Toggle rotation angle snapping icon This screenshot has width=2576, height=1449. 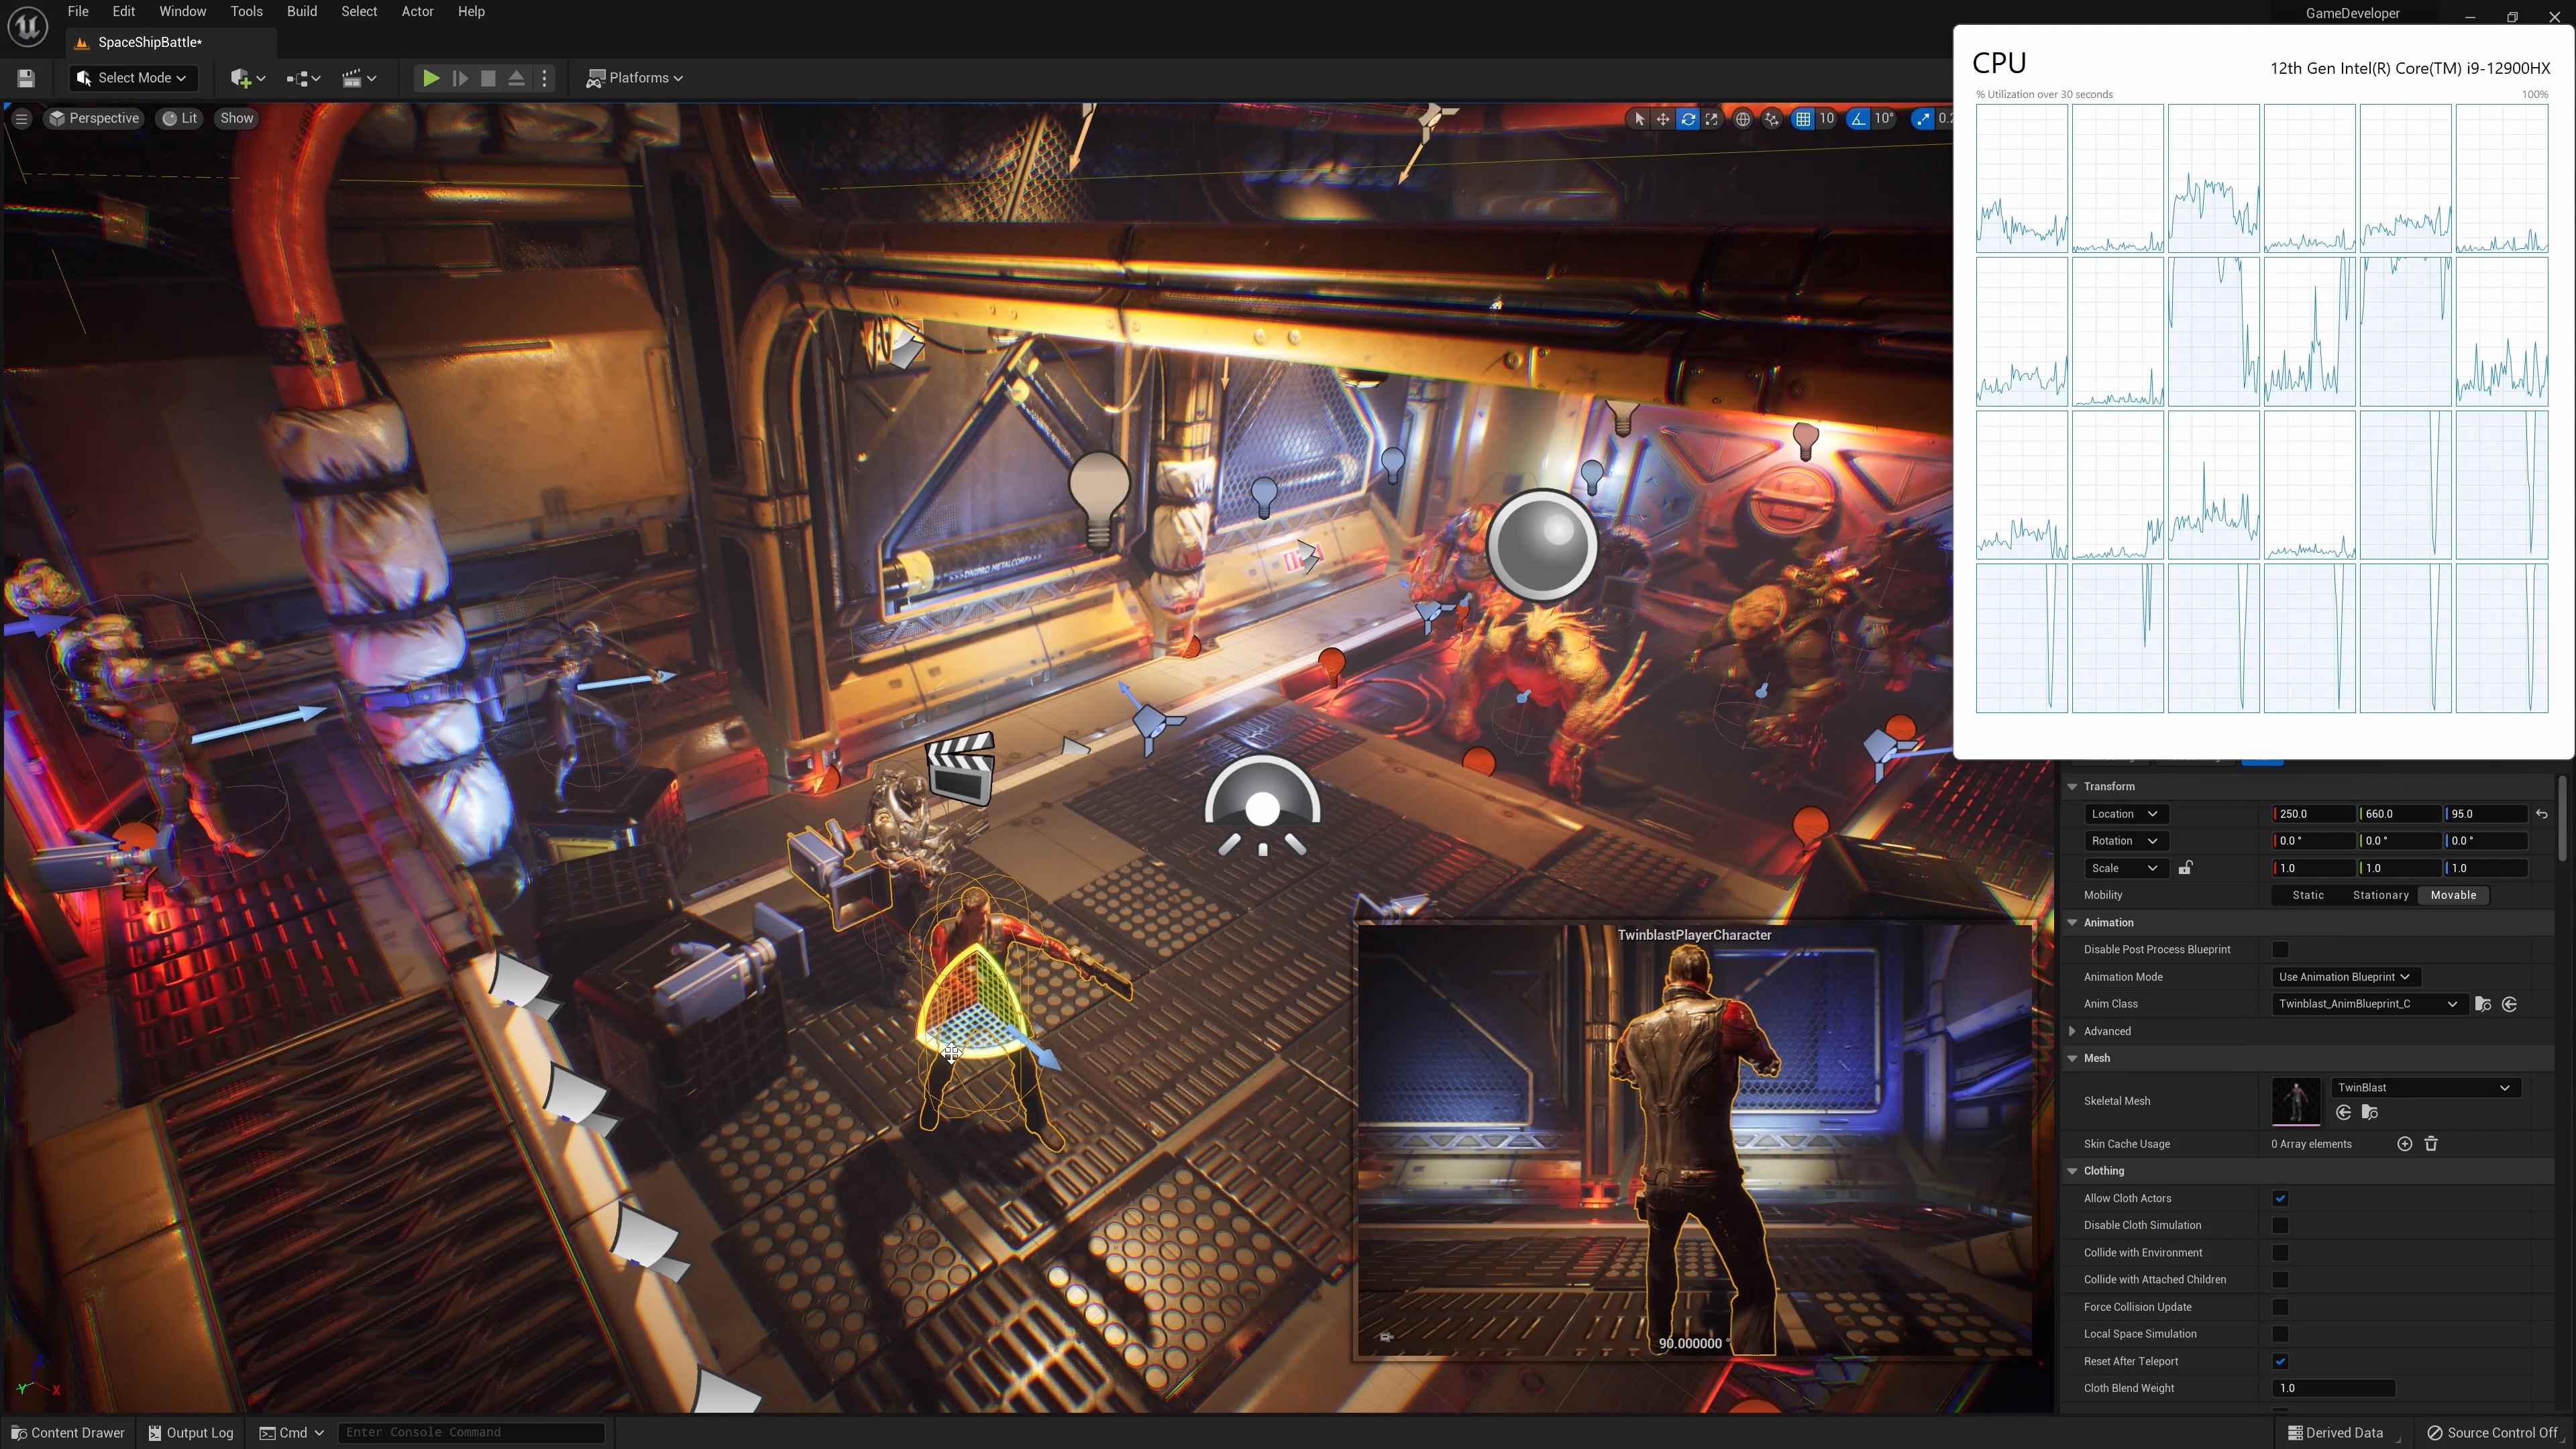point(1857,119)
